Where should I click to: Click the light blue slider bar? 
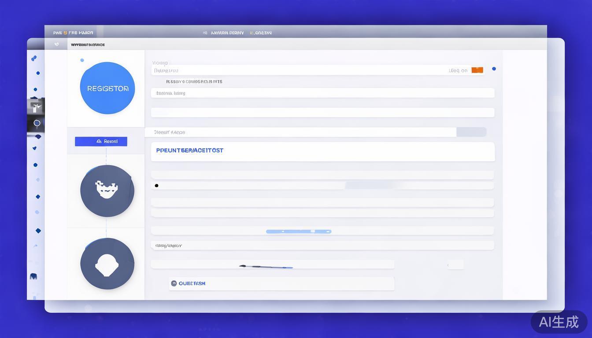[x=298, y=231]
